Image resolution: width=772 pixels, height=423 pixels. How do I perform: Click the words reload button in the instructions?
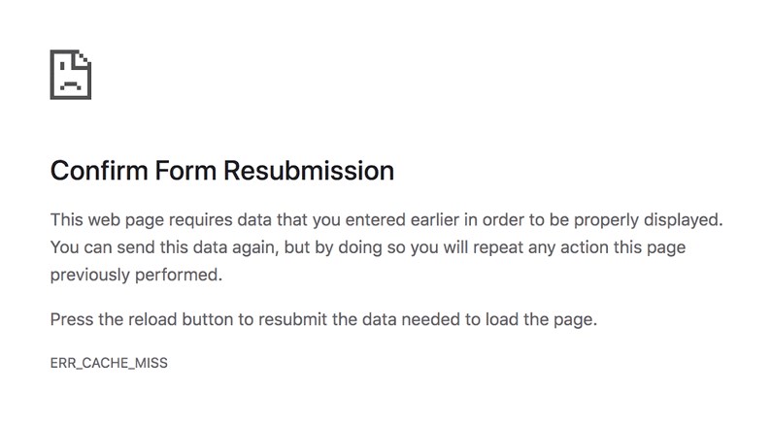181,320
